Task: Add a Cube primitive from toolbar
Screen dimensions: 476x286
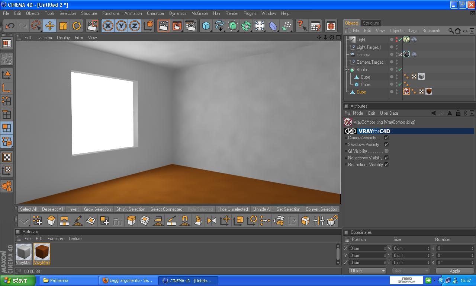Action: (x=206, y=26)
